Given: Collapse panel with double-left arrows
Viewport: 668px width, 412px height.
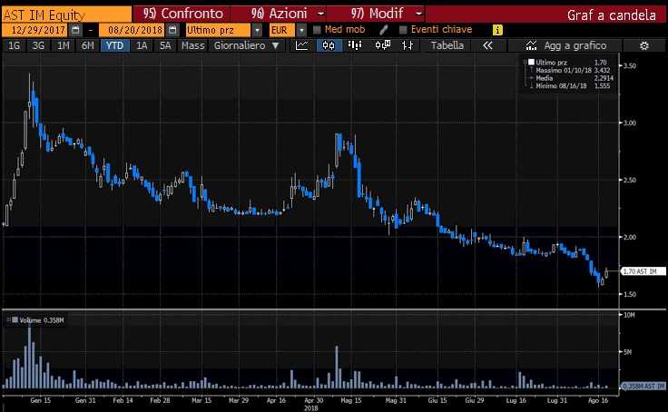Looking at the screenshot, I should pos(487,45).
